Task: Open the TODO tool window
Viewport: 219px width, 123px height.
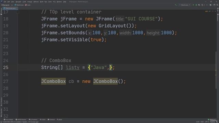Action: tap(43, 120)
